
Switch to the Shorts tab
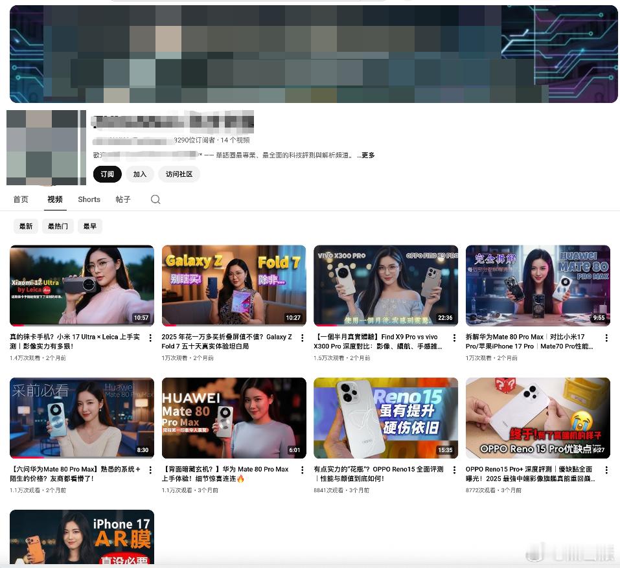[x=89, y=199]
